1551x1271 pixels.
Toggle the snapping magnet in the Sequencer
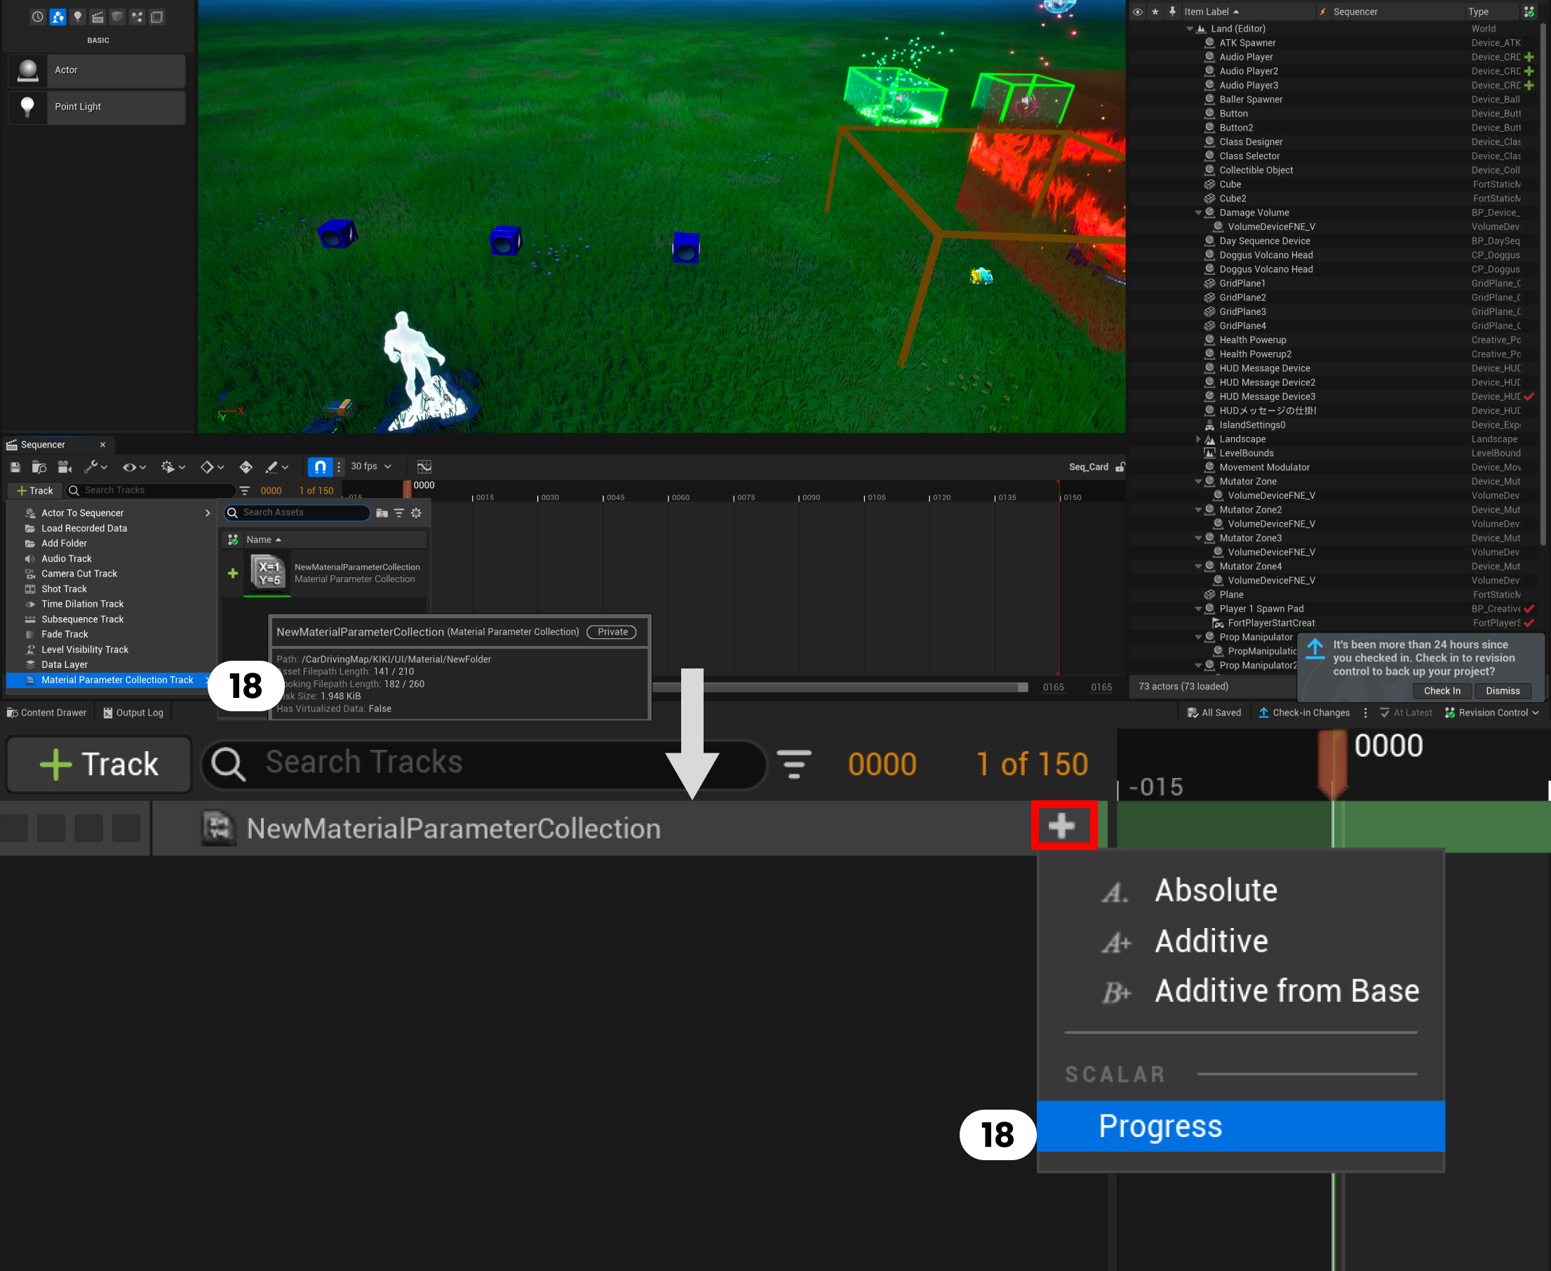[x=319, y=466]
